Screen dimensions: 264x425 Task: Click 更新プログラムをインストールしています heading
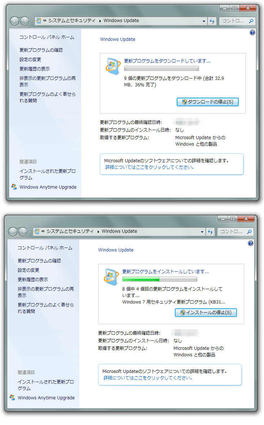tap(165, 272)
